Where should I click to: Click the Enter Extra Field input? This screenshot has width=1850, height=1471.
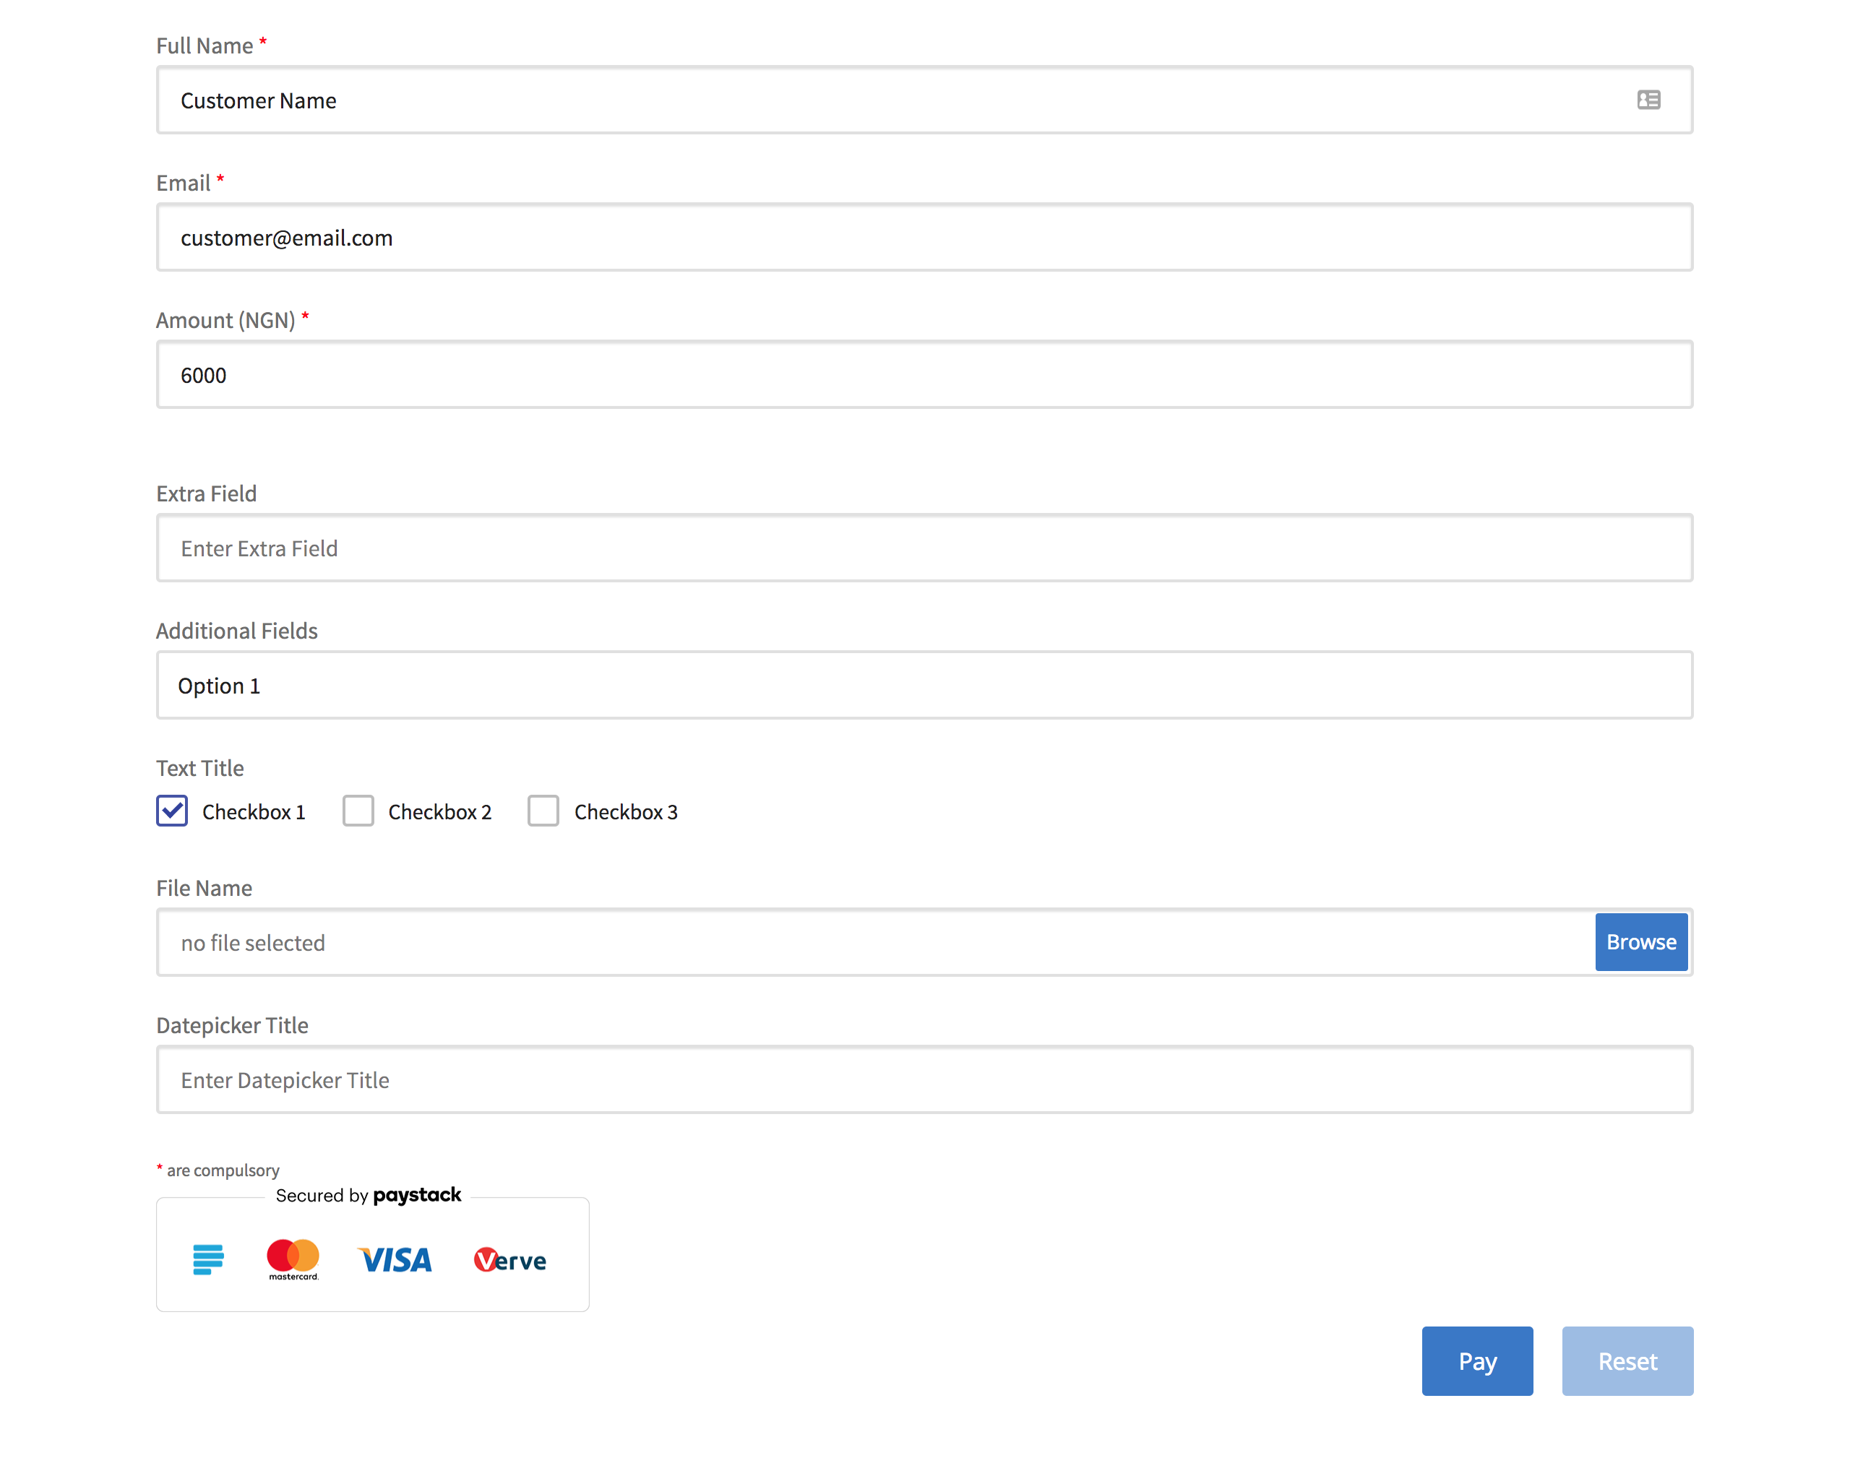click(924, 548)
